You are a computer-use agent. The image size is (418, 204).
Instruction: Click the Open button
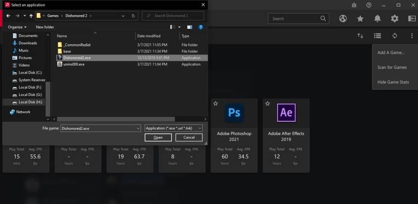158,137
